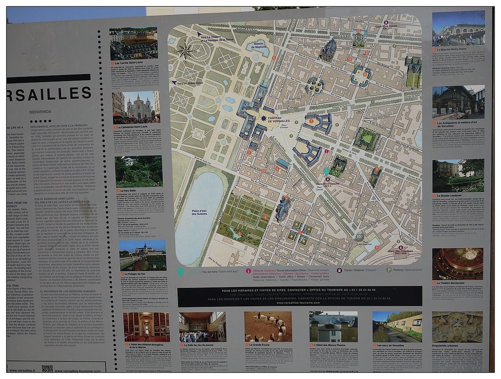
Task: Open the Singularités urbaines stone carving photo
Action: tap(457, 327)
